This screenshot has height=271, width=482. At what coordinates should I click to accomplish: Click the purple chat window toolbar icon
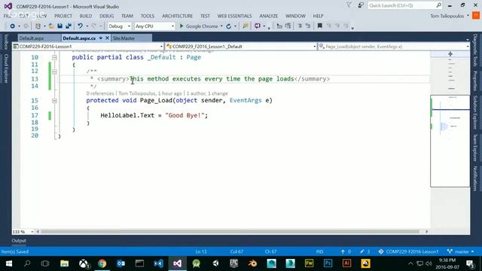pyautogui.click(x=258, y=26)
